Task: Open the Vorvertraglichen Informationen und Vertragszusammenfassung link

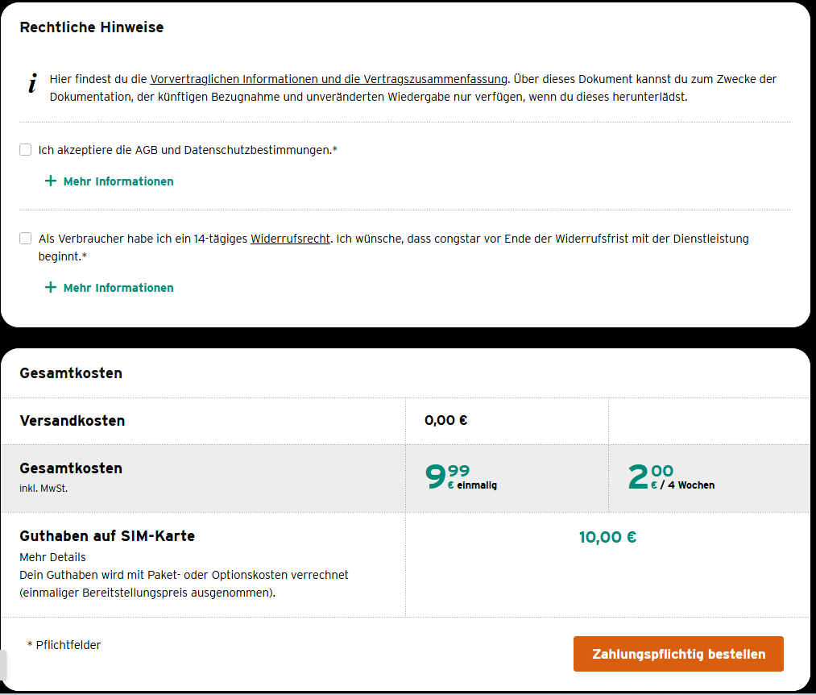Action: (x=329, y=79)
